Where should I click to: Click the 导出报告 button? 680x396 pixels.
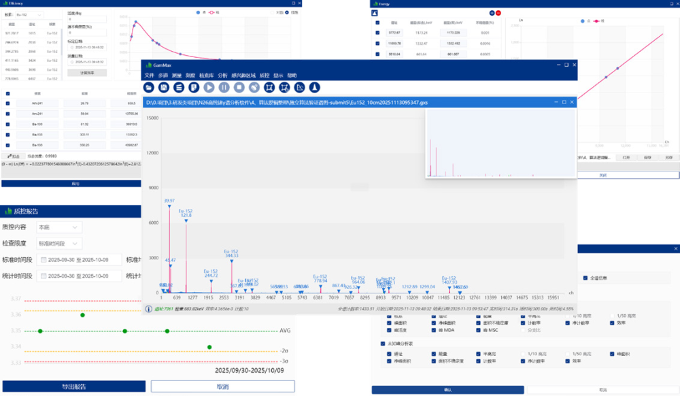tap(74, 386)
